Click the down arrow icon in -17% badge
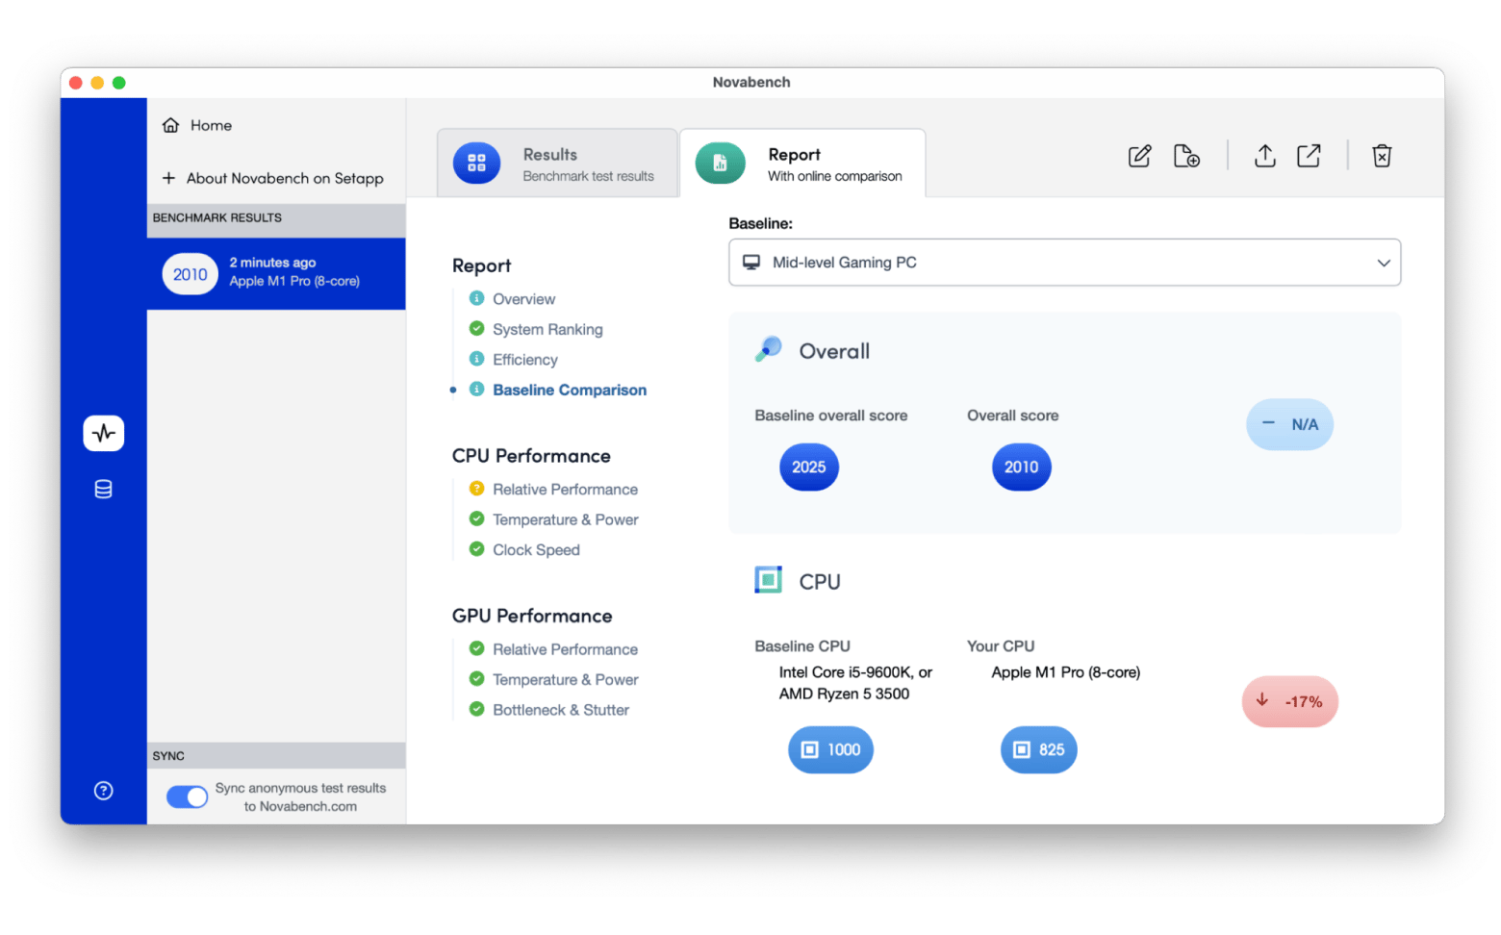 [1262, 700]
